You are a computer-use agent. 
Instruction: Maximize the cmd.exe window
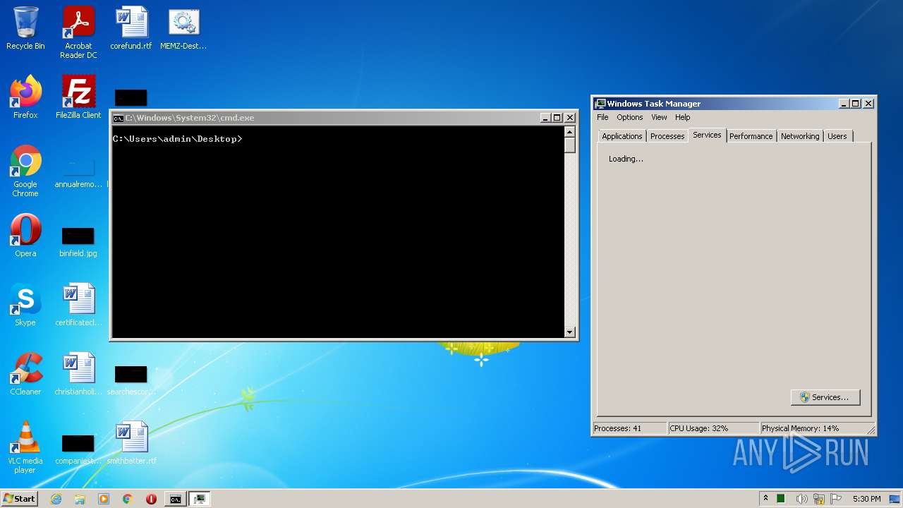(557, 118)
